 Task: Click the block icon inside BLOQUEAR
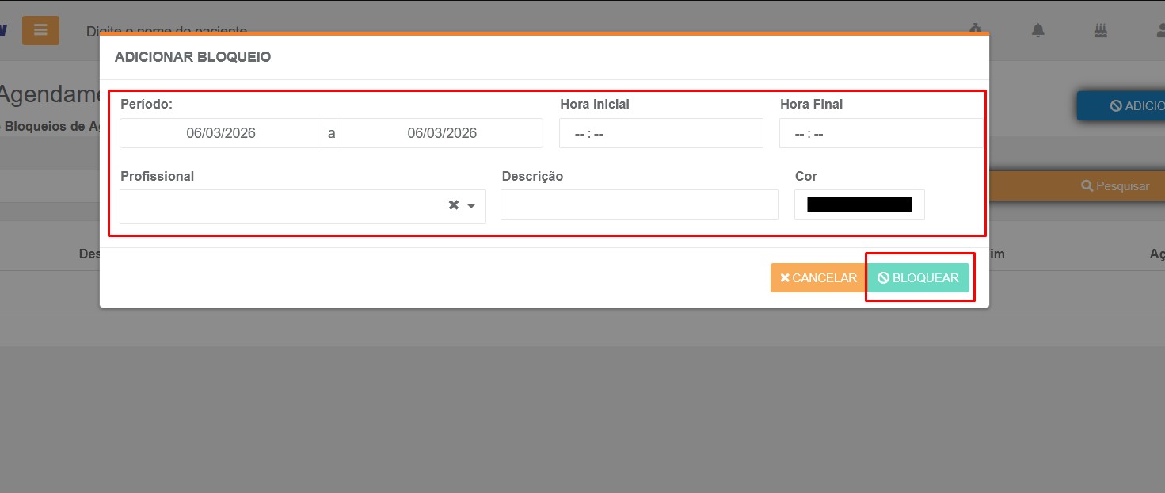coord(883,278)
